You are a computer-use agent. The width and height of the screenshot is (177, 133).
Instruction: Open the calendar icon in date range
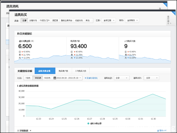tap(55, 78)
